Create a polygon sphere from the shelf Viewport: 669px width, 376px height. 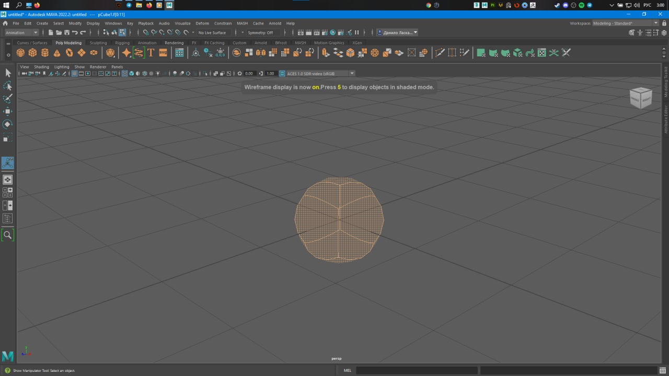(20, 53)
